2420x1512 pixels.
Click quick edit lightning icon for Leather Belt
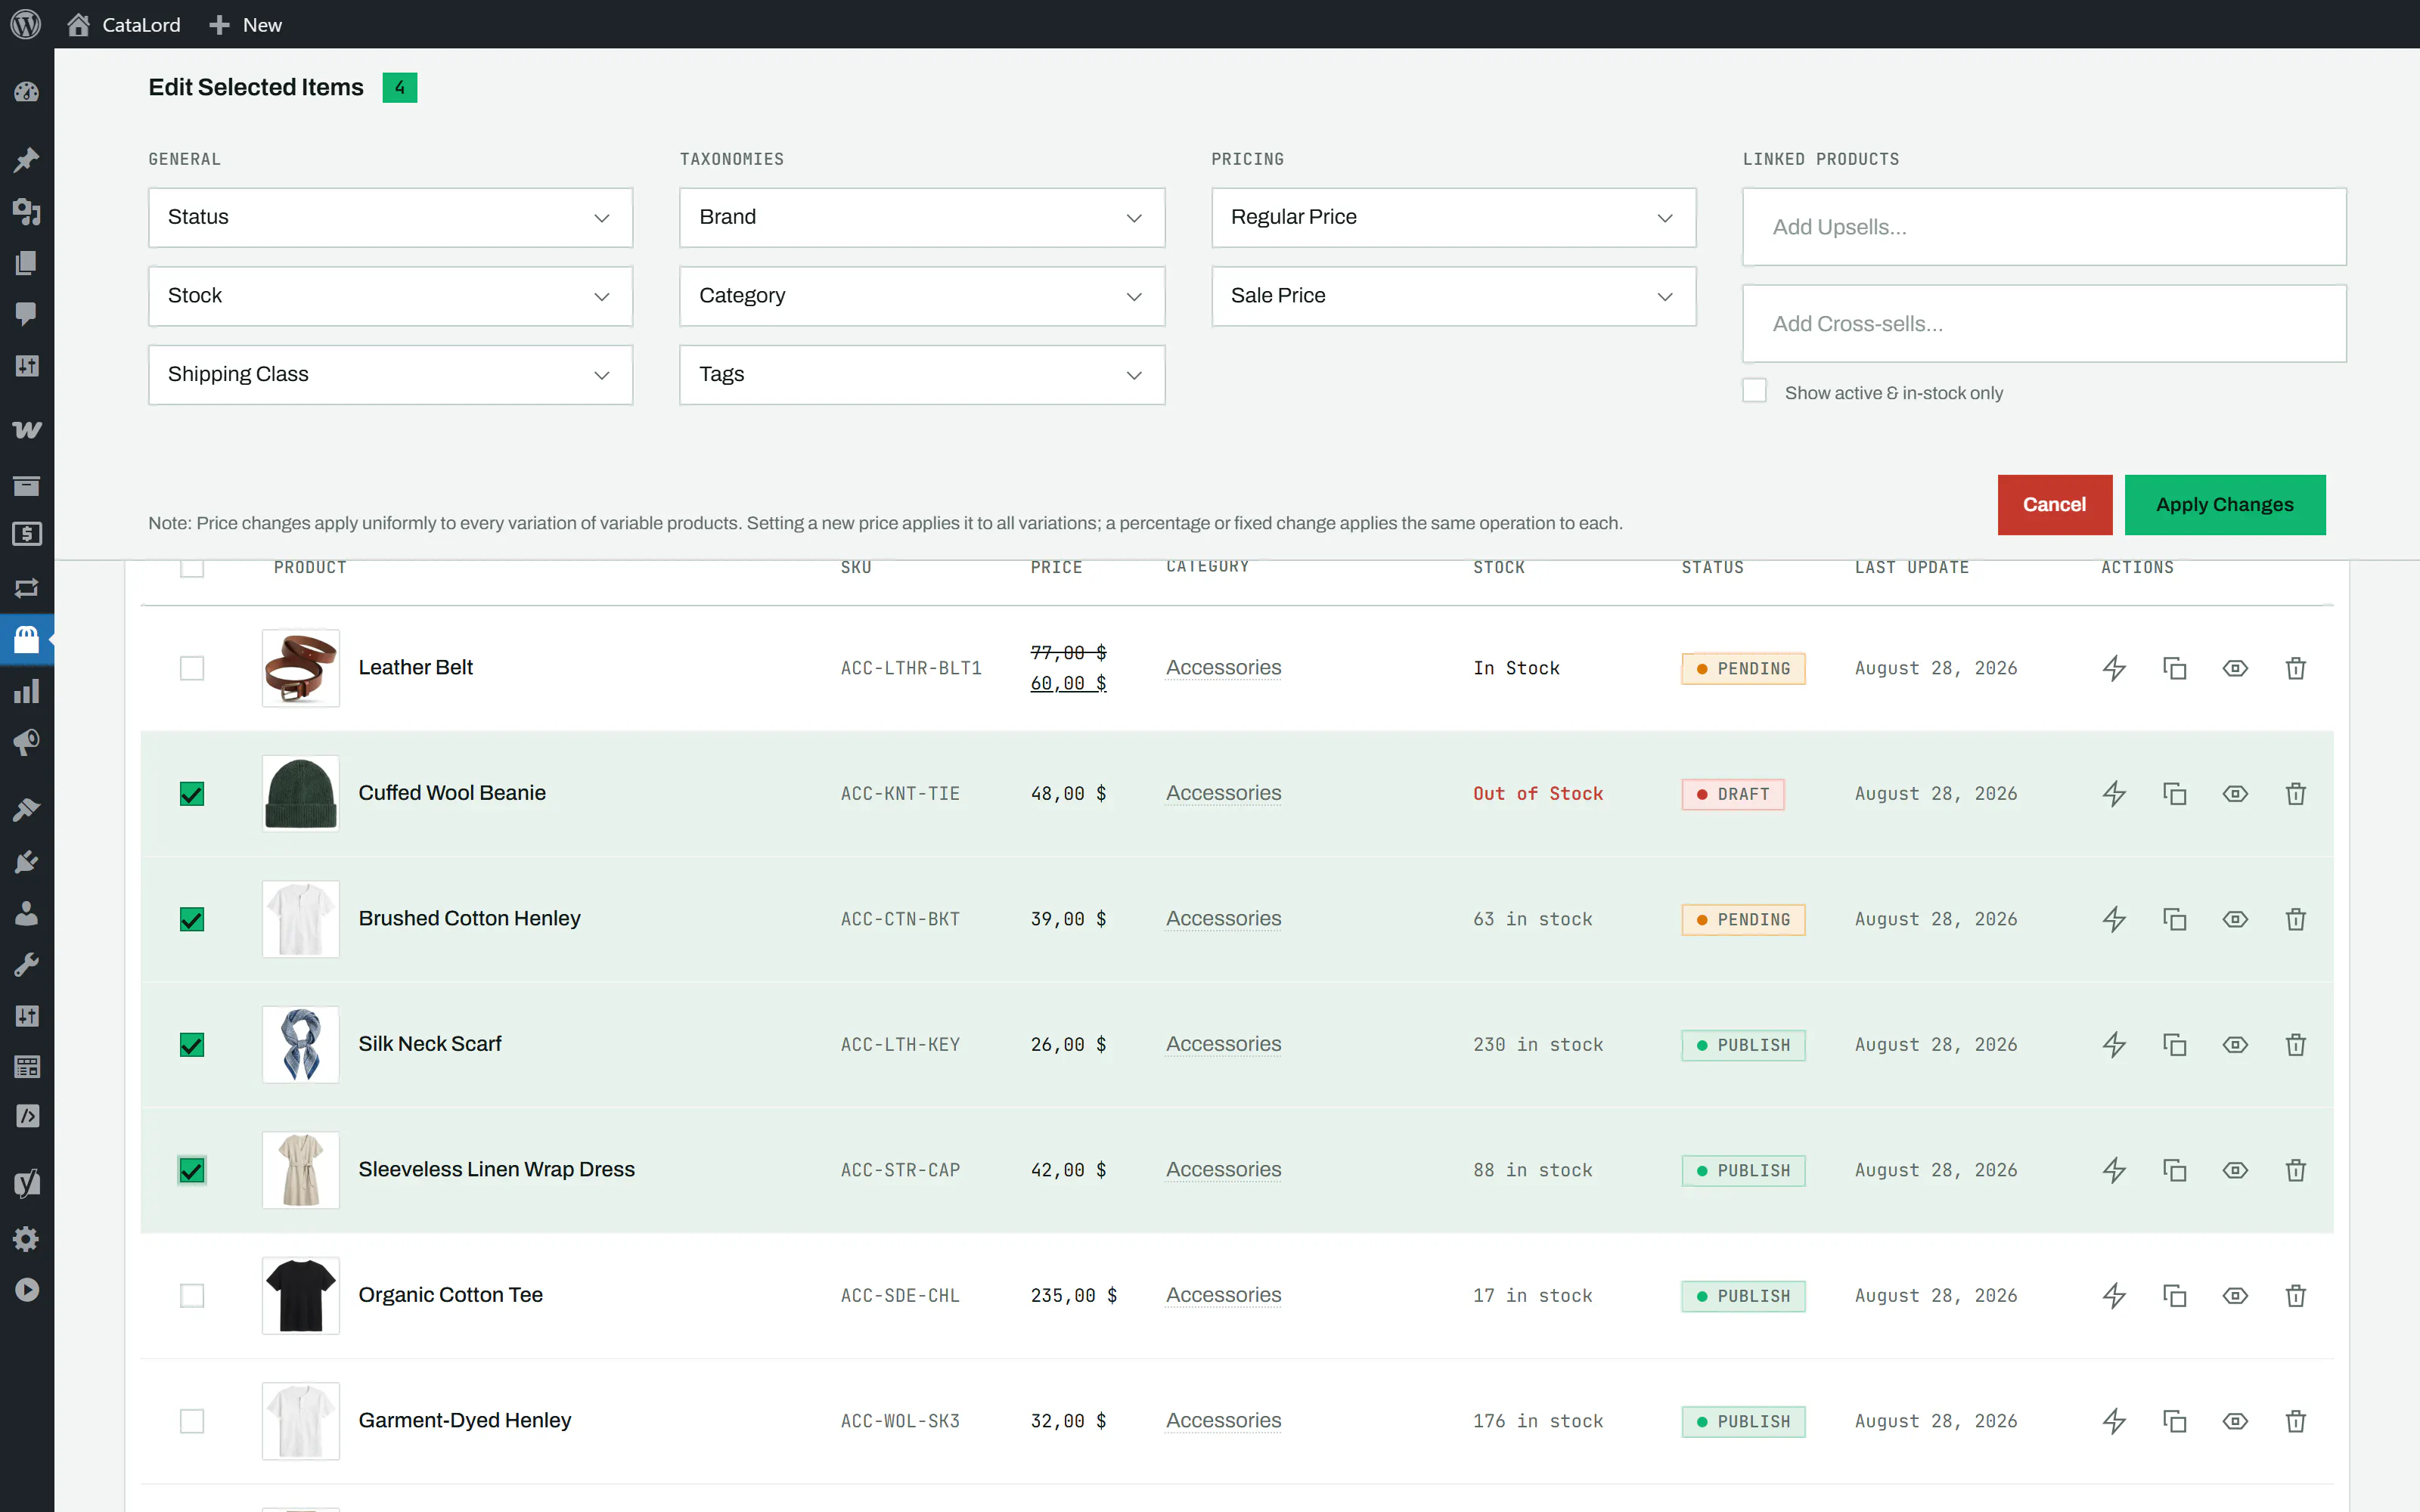point(2114,668)
